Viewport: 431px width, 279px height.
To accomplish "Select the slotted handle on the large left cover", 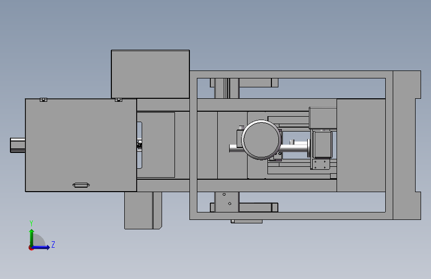I will 81,185.
